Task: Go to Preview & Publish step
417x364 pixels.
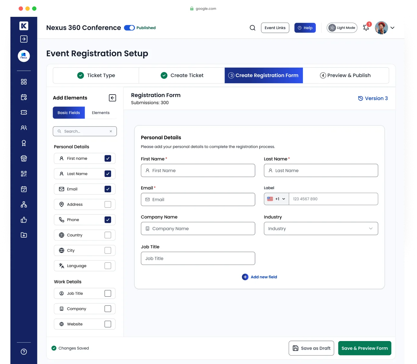Action: point(346,75)
